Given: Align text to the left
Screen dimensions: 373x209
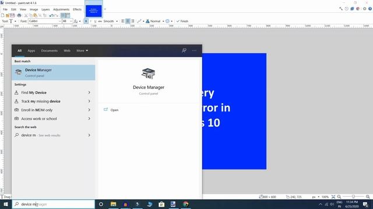Looking at the screenshot, I should tap(123, 21).
